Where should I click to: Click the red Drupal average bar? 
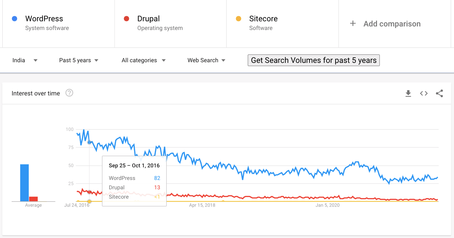34,199
